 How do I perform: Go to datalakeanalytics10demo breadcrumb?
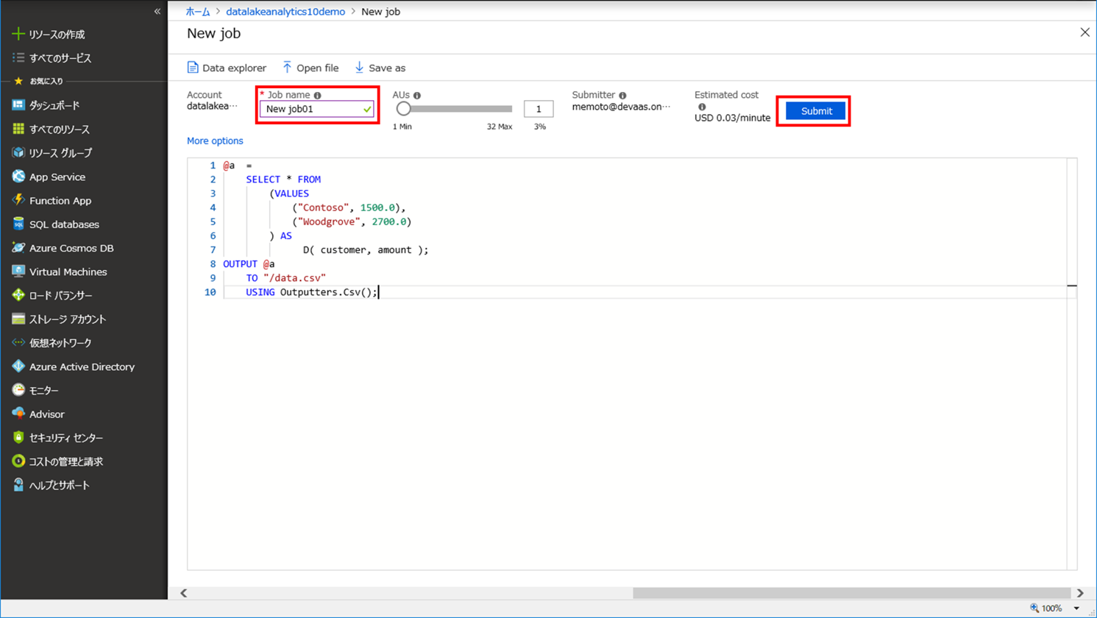pyautogui.click(x=285, y=12)
